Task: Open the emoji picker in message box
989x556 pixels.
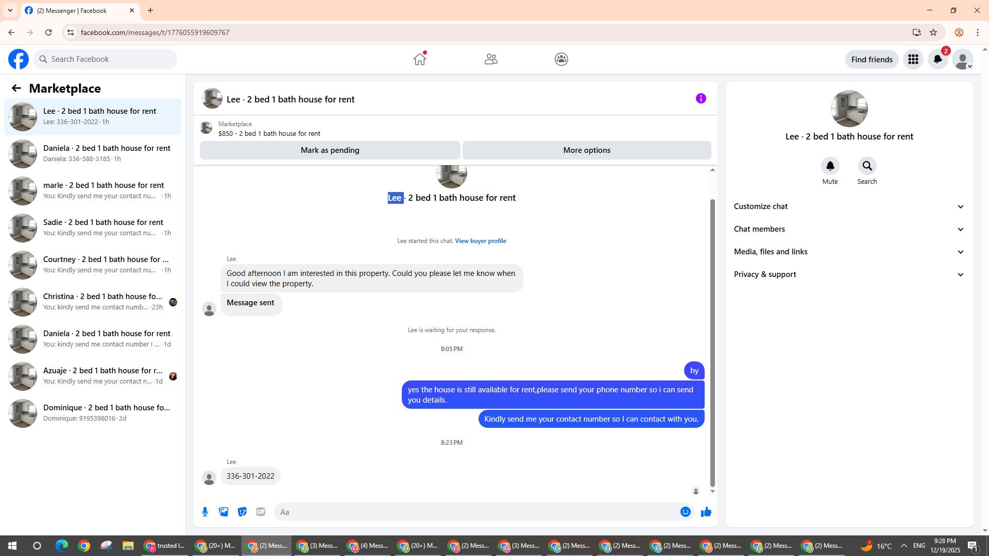Action: [685, 512]
